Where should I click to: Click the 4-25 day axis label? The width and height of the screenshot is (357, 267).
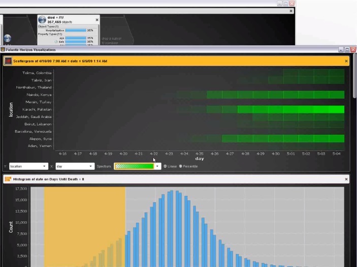pos(200,154)
